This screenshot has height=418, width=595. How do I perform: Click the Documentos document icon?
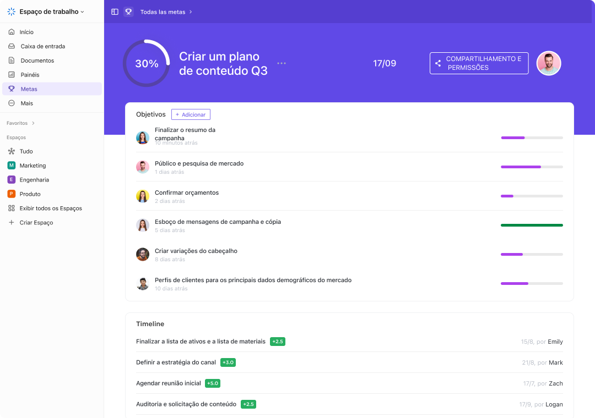pos(12,61)
